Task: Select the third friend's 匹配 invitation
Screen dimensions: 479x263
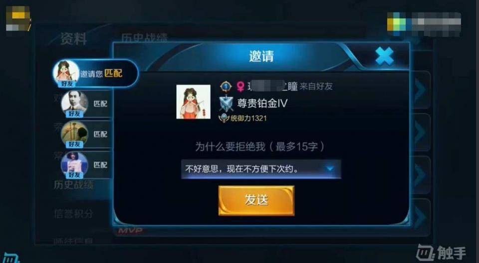Action: pyautogui.click(x=87, y=134)
